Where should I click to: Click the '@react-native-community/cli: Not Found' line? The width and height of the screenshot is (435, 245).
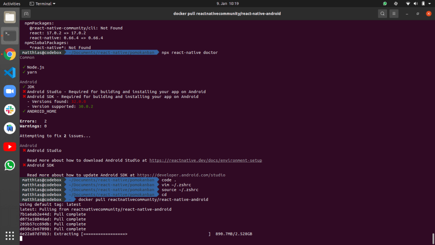[x=76, y=28]
